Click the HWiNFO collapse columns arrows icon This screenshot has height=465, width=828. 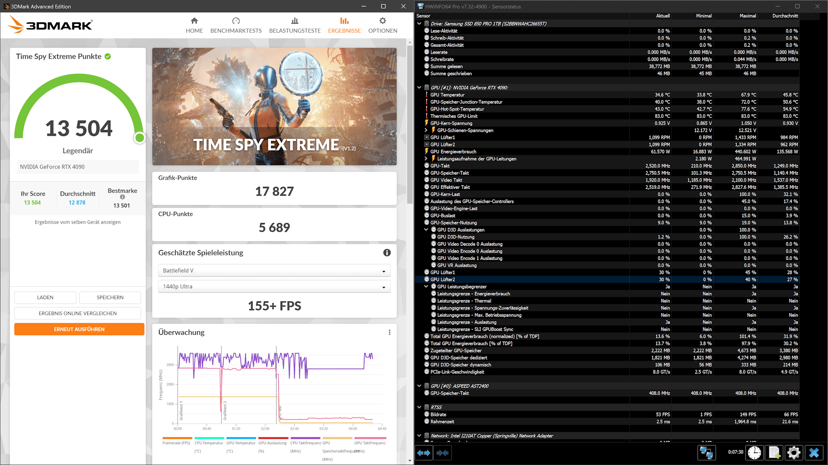(x=442, y=453)
